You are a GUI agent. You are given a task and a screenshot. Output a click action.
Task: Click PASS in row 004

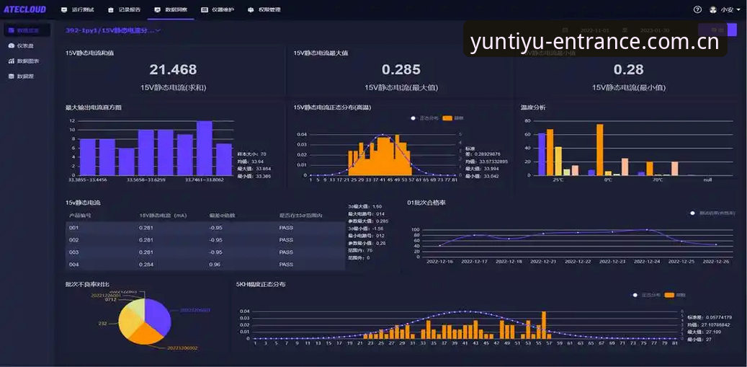click(286, 265)
